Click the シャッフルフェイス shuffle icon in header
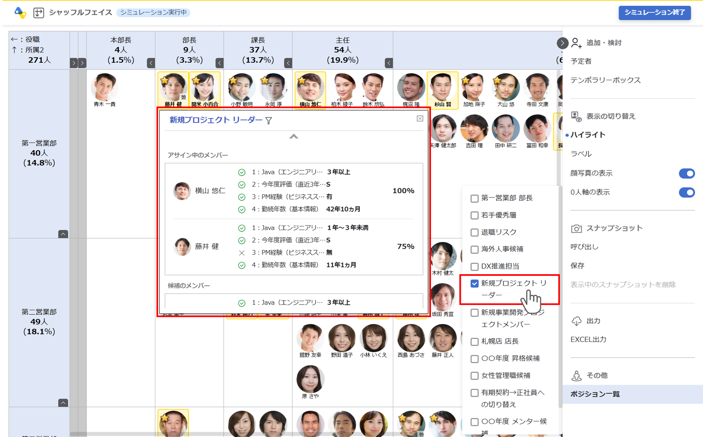Image resolution: width=703 pixels, height=437 pixels. pyautogui.click(x=39, y=13)
